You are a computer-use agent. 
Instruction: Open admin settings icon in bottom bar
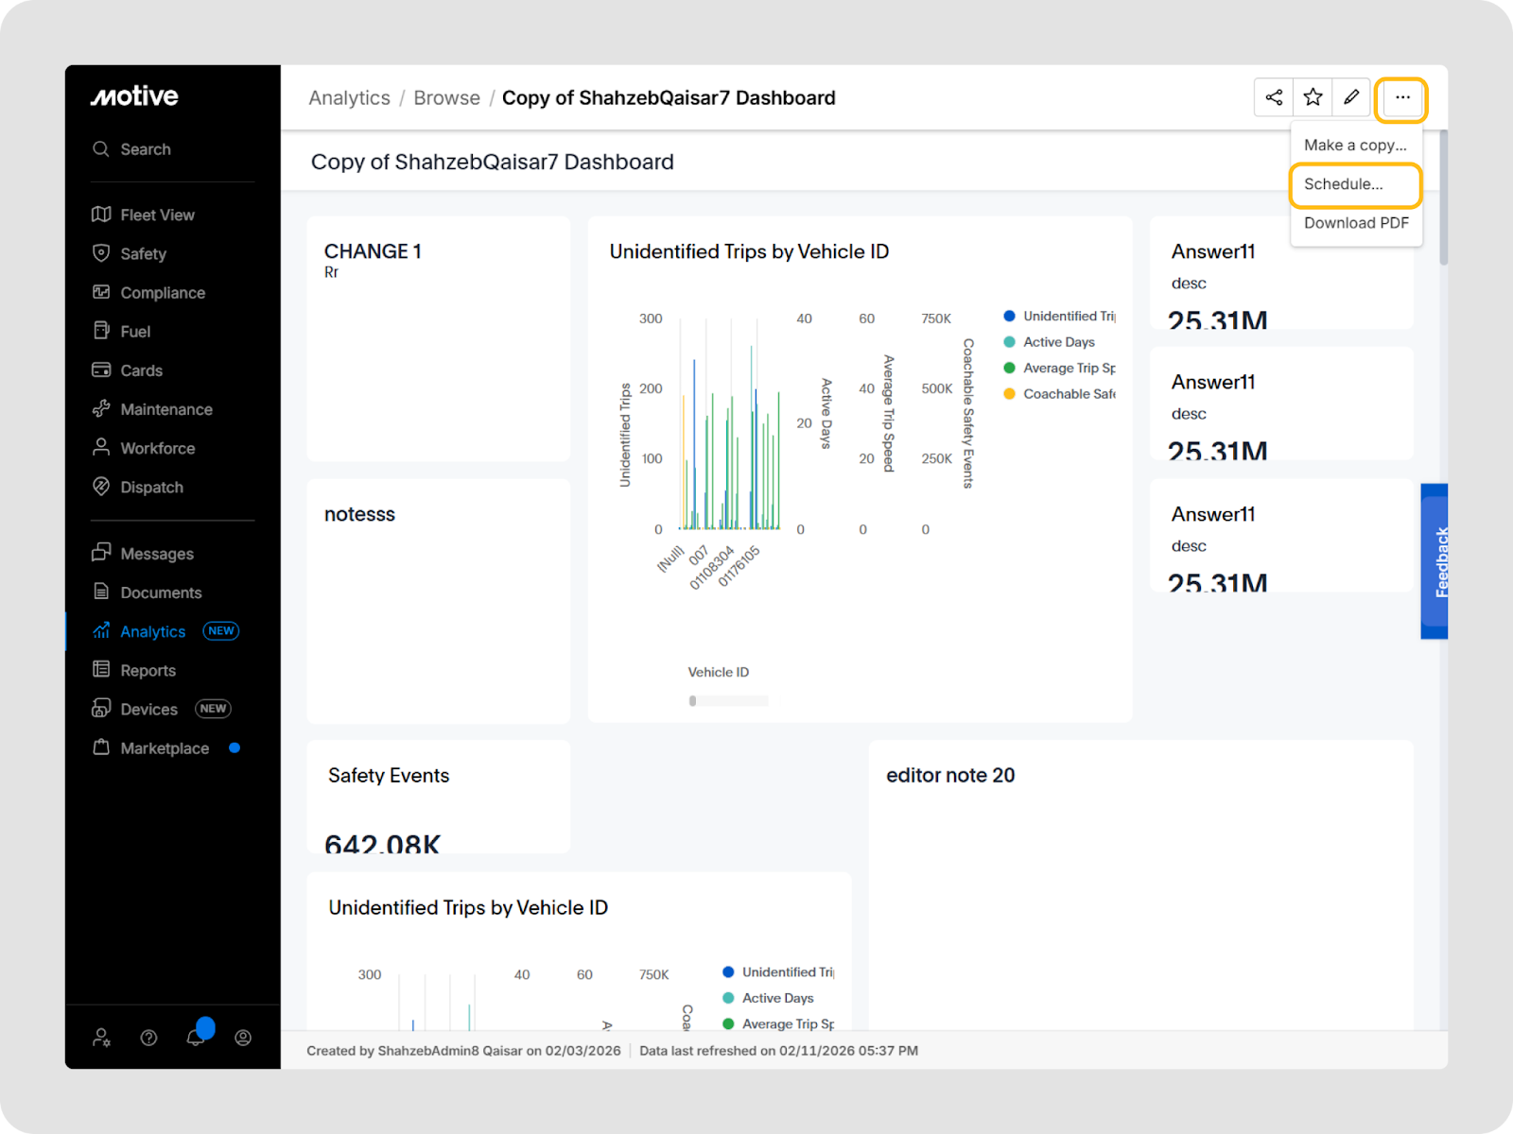(x=101, y=1038)
